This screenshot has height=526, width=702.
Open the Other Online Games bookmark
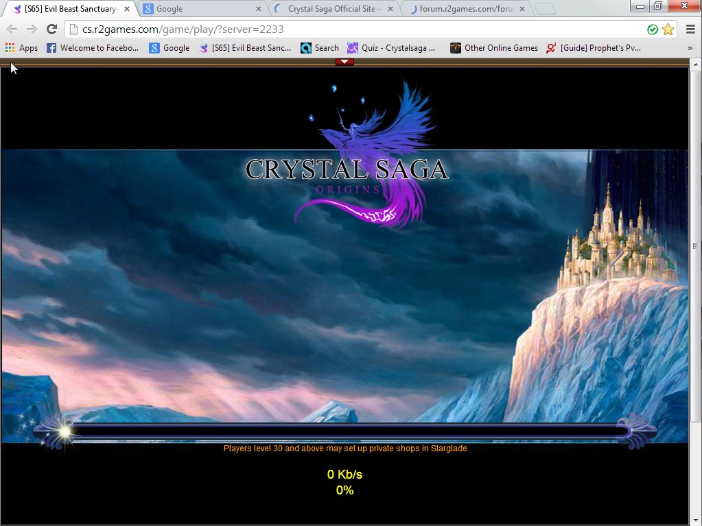click(494, 48)
